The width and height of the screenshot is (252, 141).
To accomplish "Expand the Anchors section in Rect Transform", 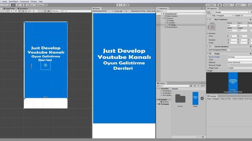I will tap(208, 33).
